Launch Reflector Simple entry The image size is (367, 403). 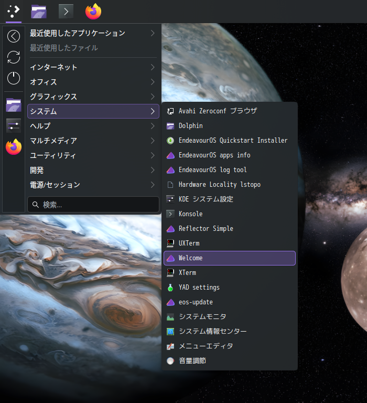coord(230,229)
